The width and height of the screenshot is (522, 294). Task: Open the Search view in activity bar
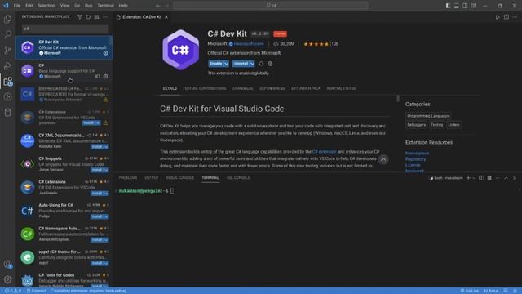point(7,34)
